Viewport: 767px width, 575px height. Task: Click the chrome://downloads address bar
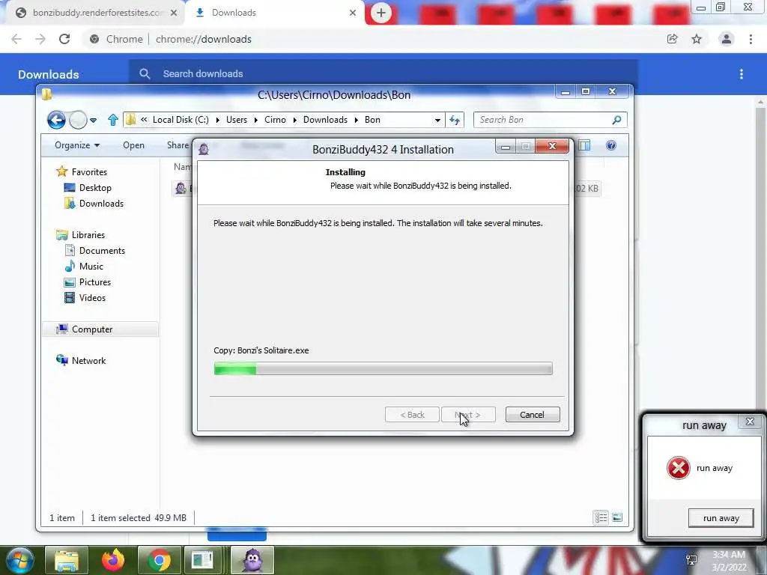tap(372, 39)
